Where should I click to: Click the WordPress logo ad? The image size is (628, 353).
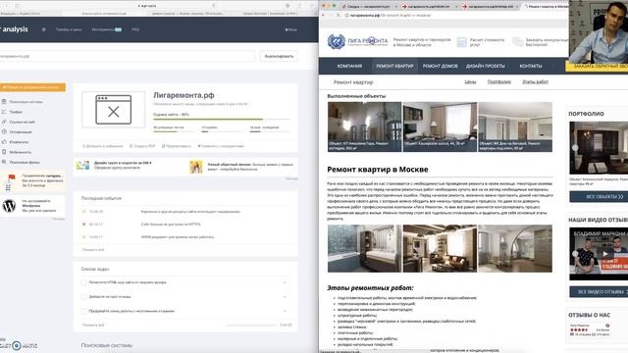(x=9, y=206)
